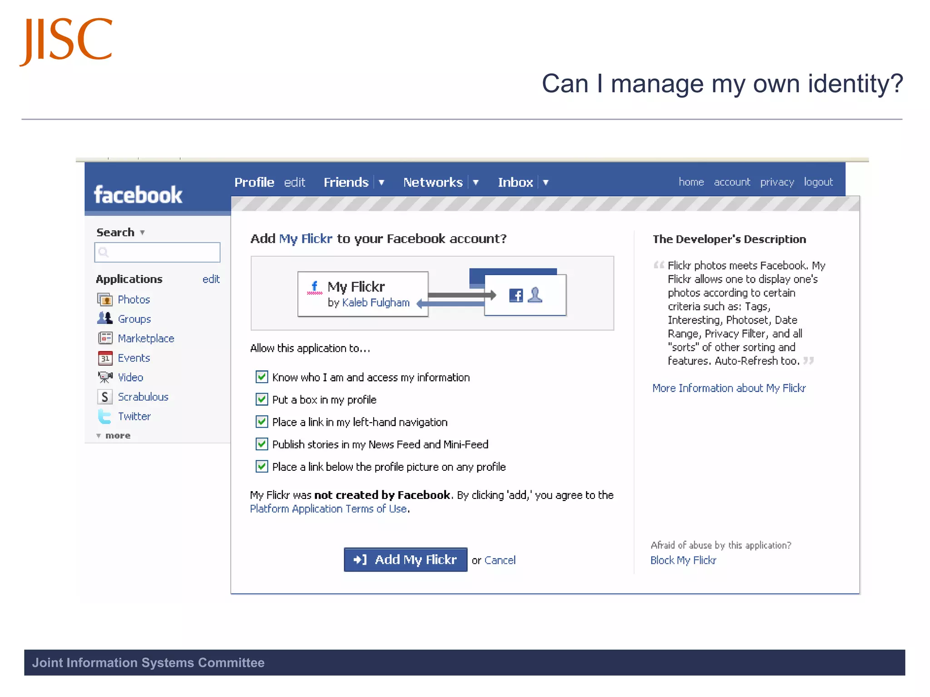Click the Twitter bird icon
This screenshot has width=930, height=697.
105,416
